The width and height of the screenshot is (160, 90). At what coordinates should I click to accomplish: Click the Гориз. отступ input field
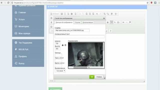pos(58,60)
